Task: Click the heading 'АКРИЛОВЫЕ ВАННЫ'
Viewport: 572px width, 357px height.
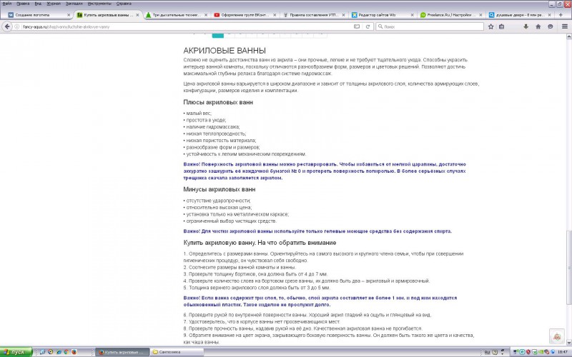Action: [x=225, y=51]
